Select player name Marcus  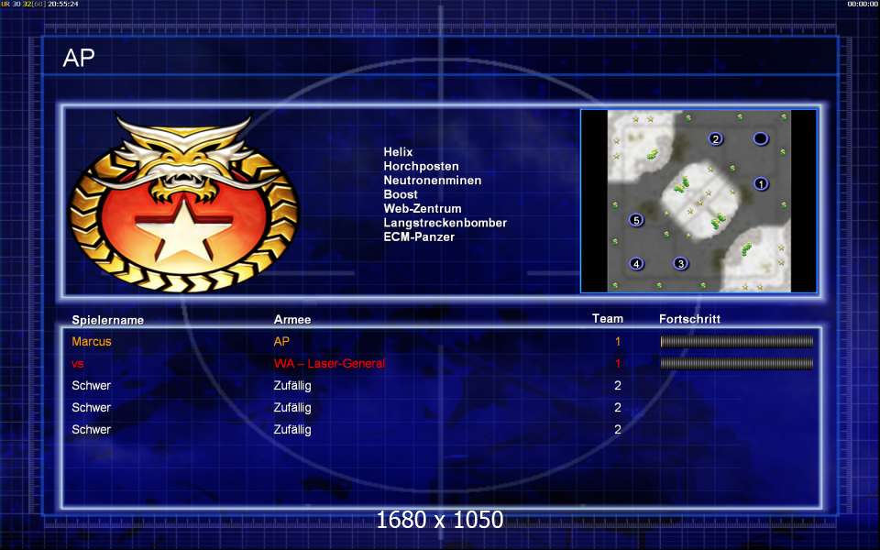click(x=92, y=341)
